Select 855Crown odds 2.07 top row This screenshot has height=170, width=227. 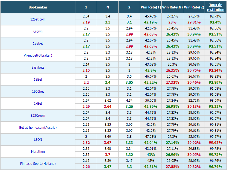point(86,113)
